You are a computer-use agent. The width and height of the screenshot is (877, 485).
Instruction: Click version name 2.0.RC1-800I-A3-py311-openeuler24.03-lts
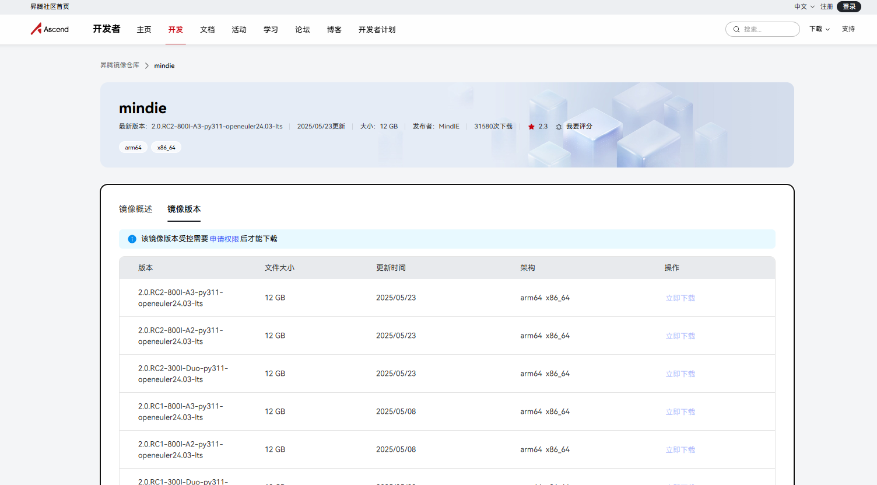[x=181, y=411]
